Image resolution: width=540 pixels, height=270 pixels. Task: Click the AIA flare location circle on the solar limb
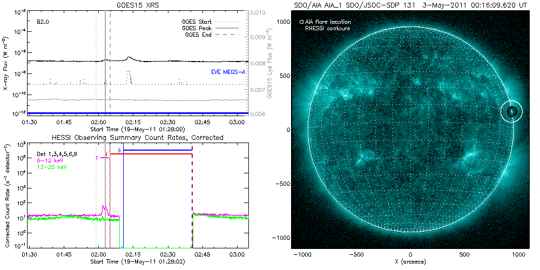(511, 111)
